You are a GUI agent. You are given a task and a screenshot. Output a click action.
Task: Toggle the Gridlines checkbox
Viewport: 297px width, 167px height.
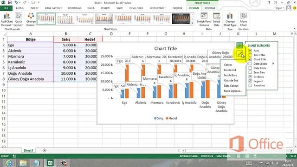click(x=250, y=77)
